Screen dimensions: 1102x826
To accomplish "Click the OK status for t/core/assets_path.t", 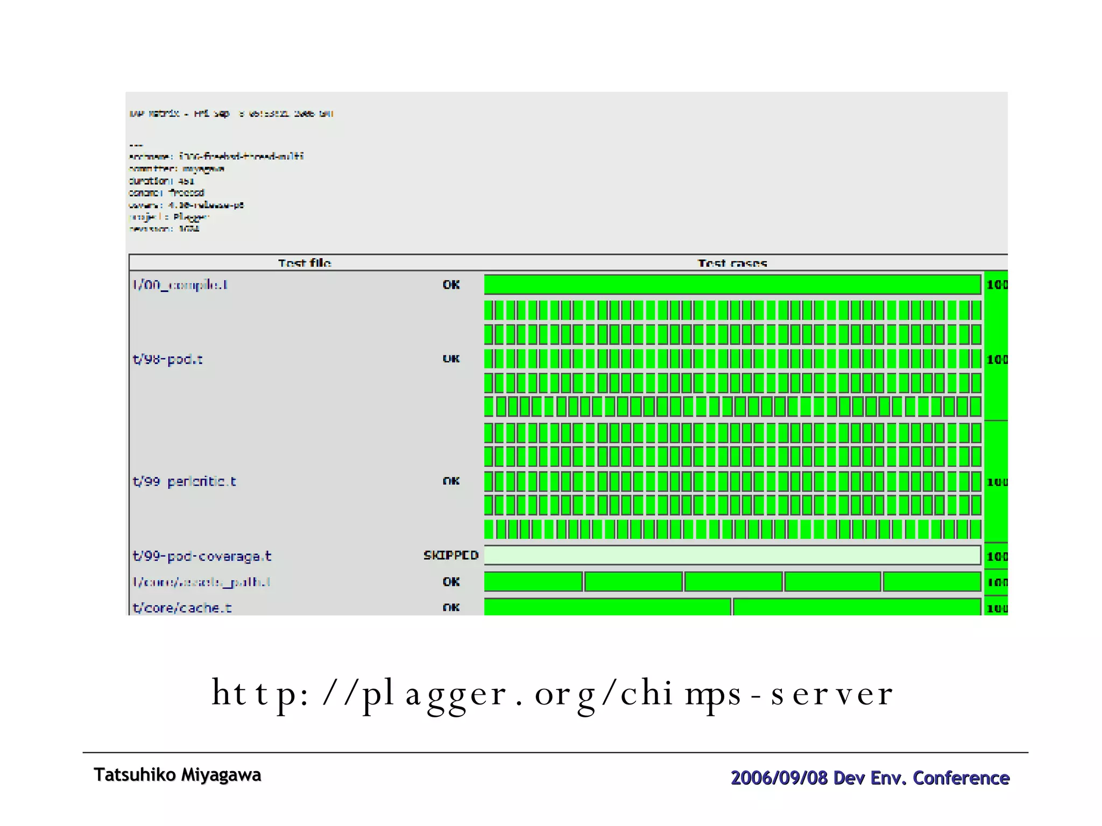I will coord(451,582).
